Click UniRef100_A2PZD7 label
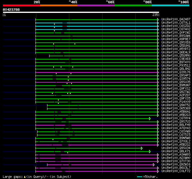This screenshot has height=179, width=192. click(176, 95)
